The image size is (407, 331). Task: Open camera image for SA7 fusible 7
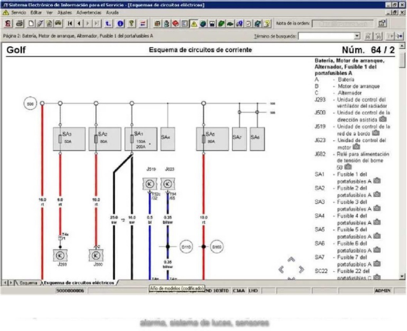click(x=377, y=264)
